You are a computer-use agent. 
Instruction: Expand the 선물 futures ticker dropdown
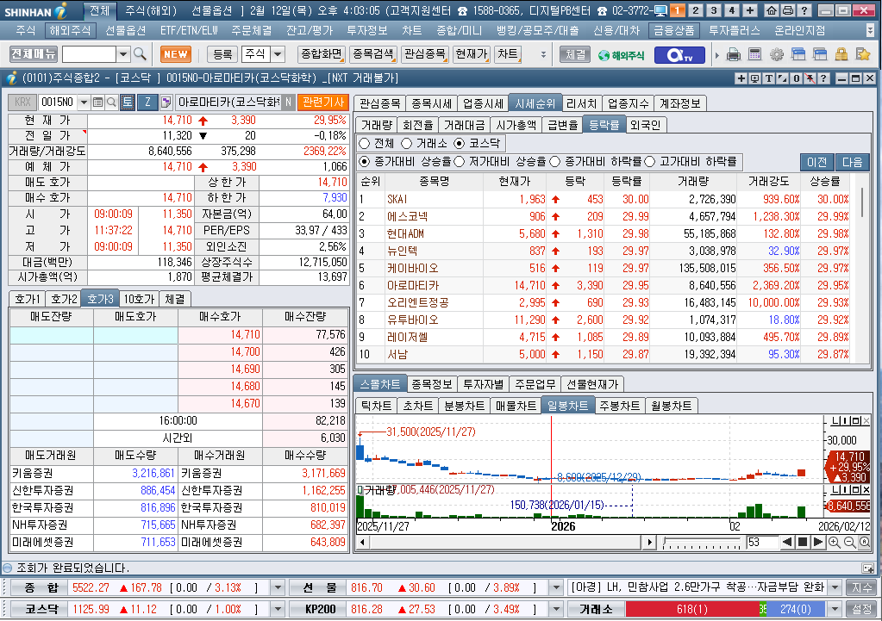click(556, 588)
